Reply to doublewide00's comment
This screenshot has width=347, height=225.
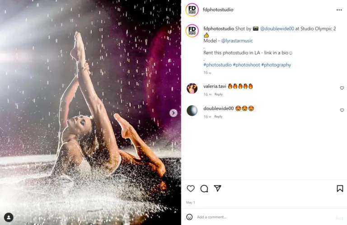(x=219, y=117)
